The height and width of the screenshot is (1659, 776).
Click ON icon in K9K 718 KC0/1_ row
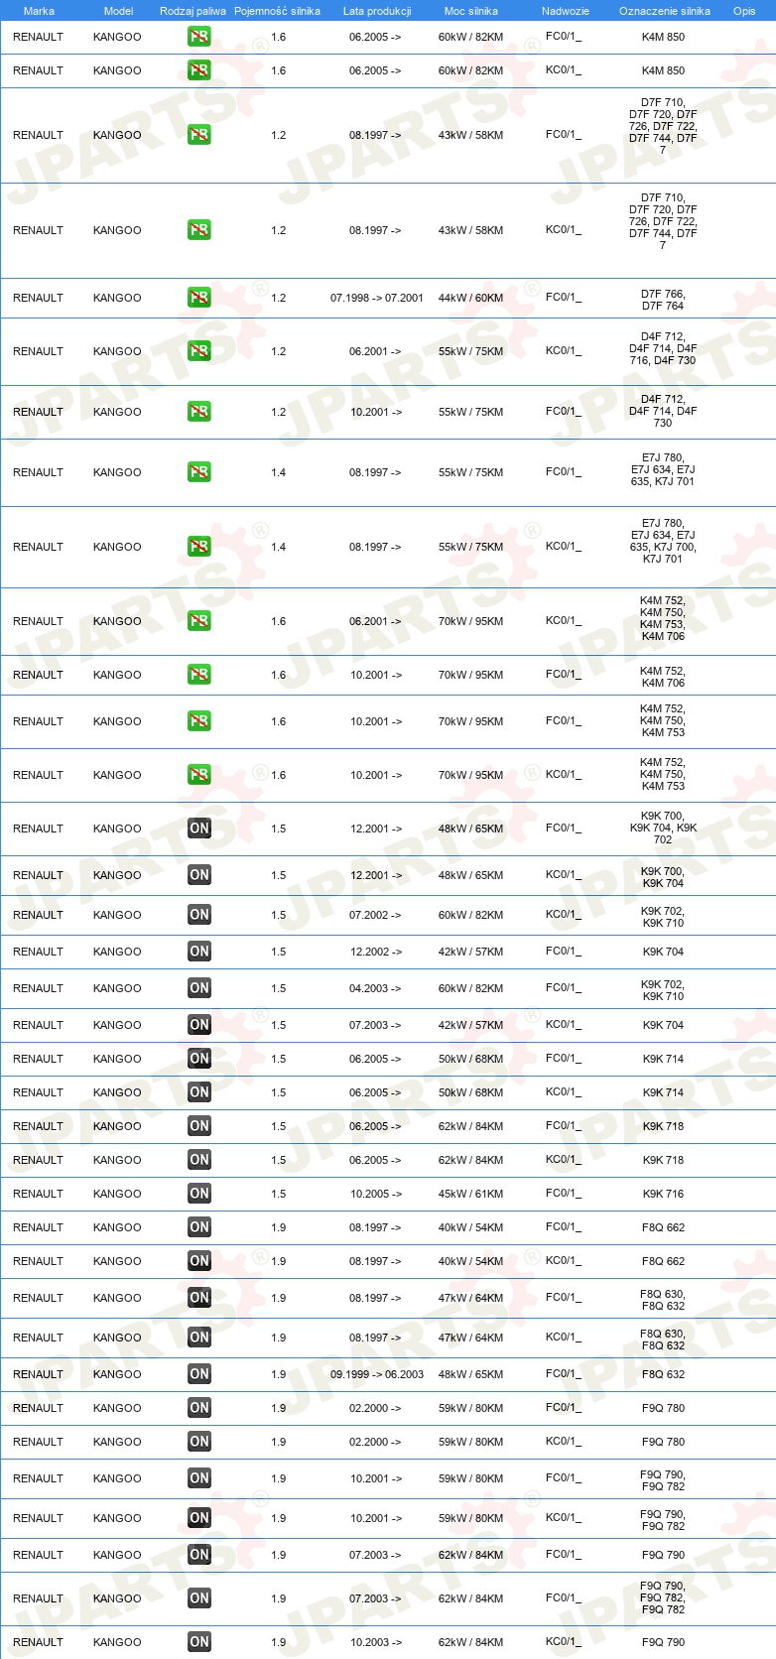[199, 1160]
